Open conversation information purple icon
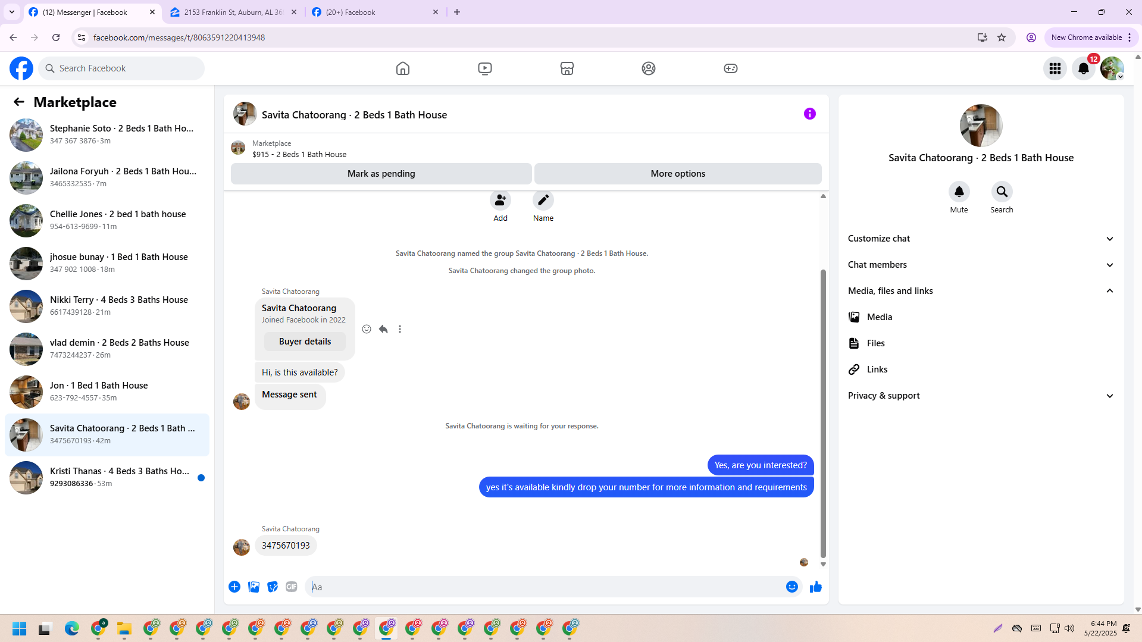1142x642 pixels. click(810, 114)
